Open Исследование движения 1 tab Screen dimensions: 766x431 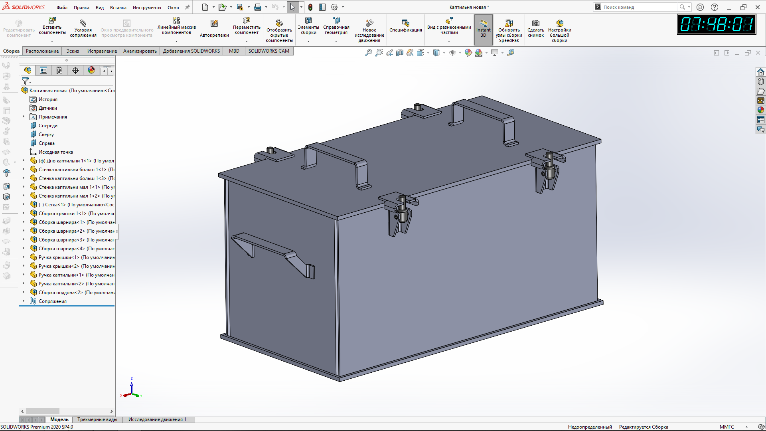[x=157, y=419]
